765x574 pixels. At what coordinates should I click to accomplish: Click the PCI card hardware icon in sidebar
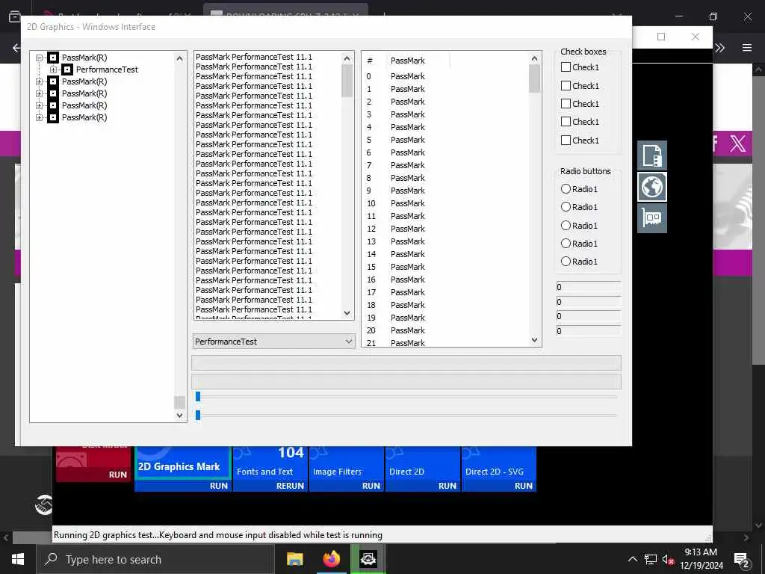[x=651, y=217]
